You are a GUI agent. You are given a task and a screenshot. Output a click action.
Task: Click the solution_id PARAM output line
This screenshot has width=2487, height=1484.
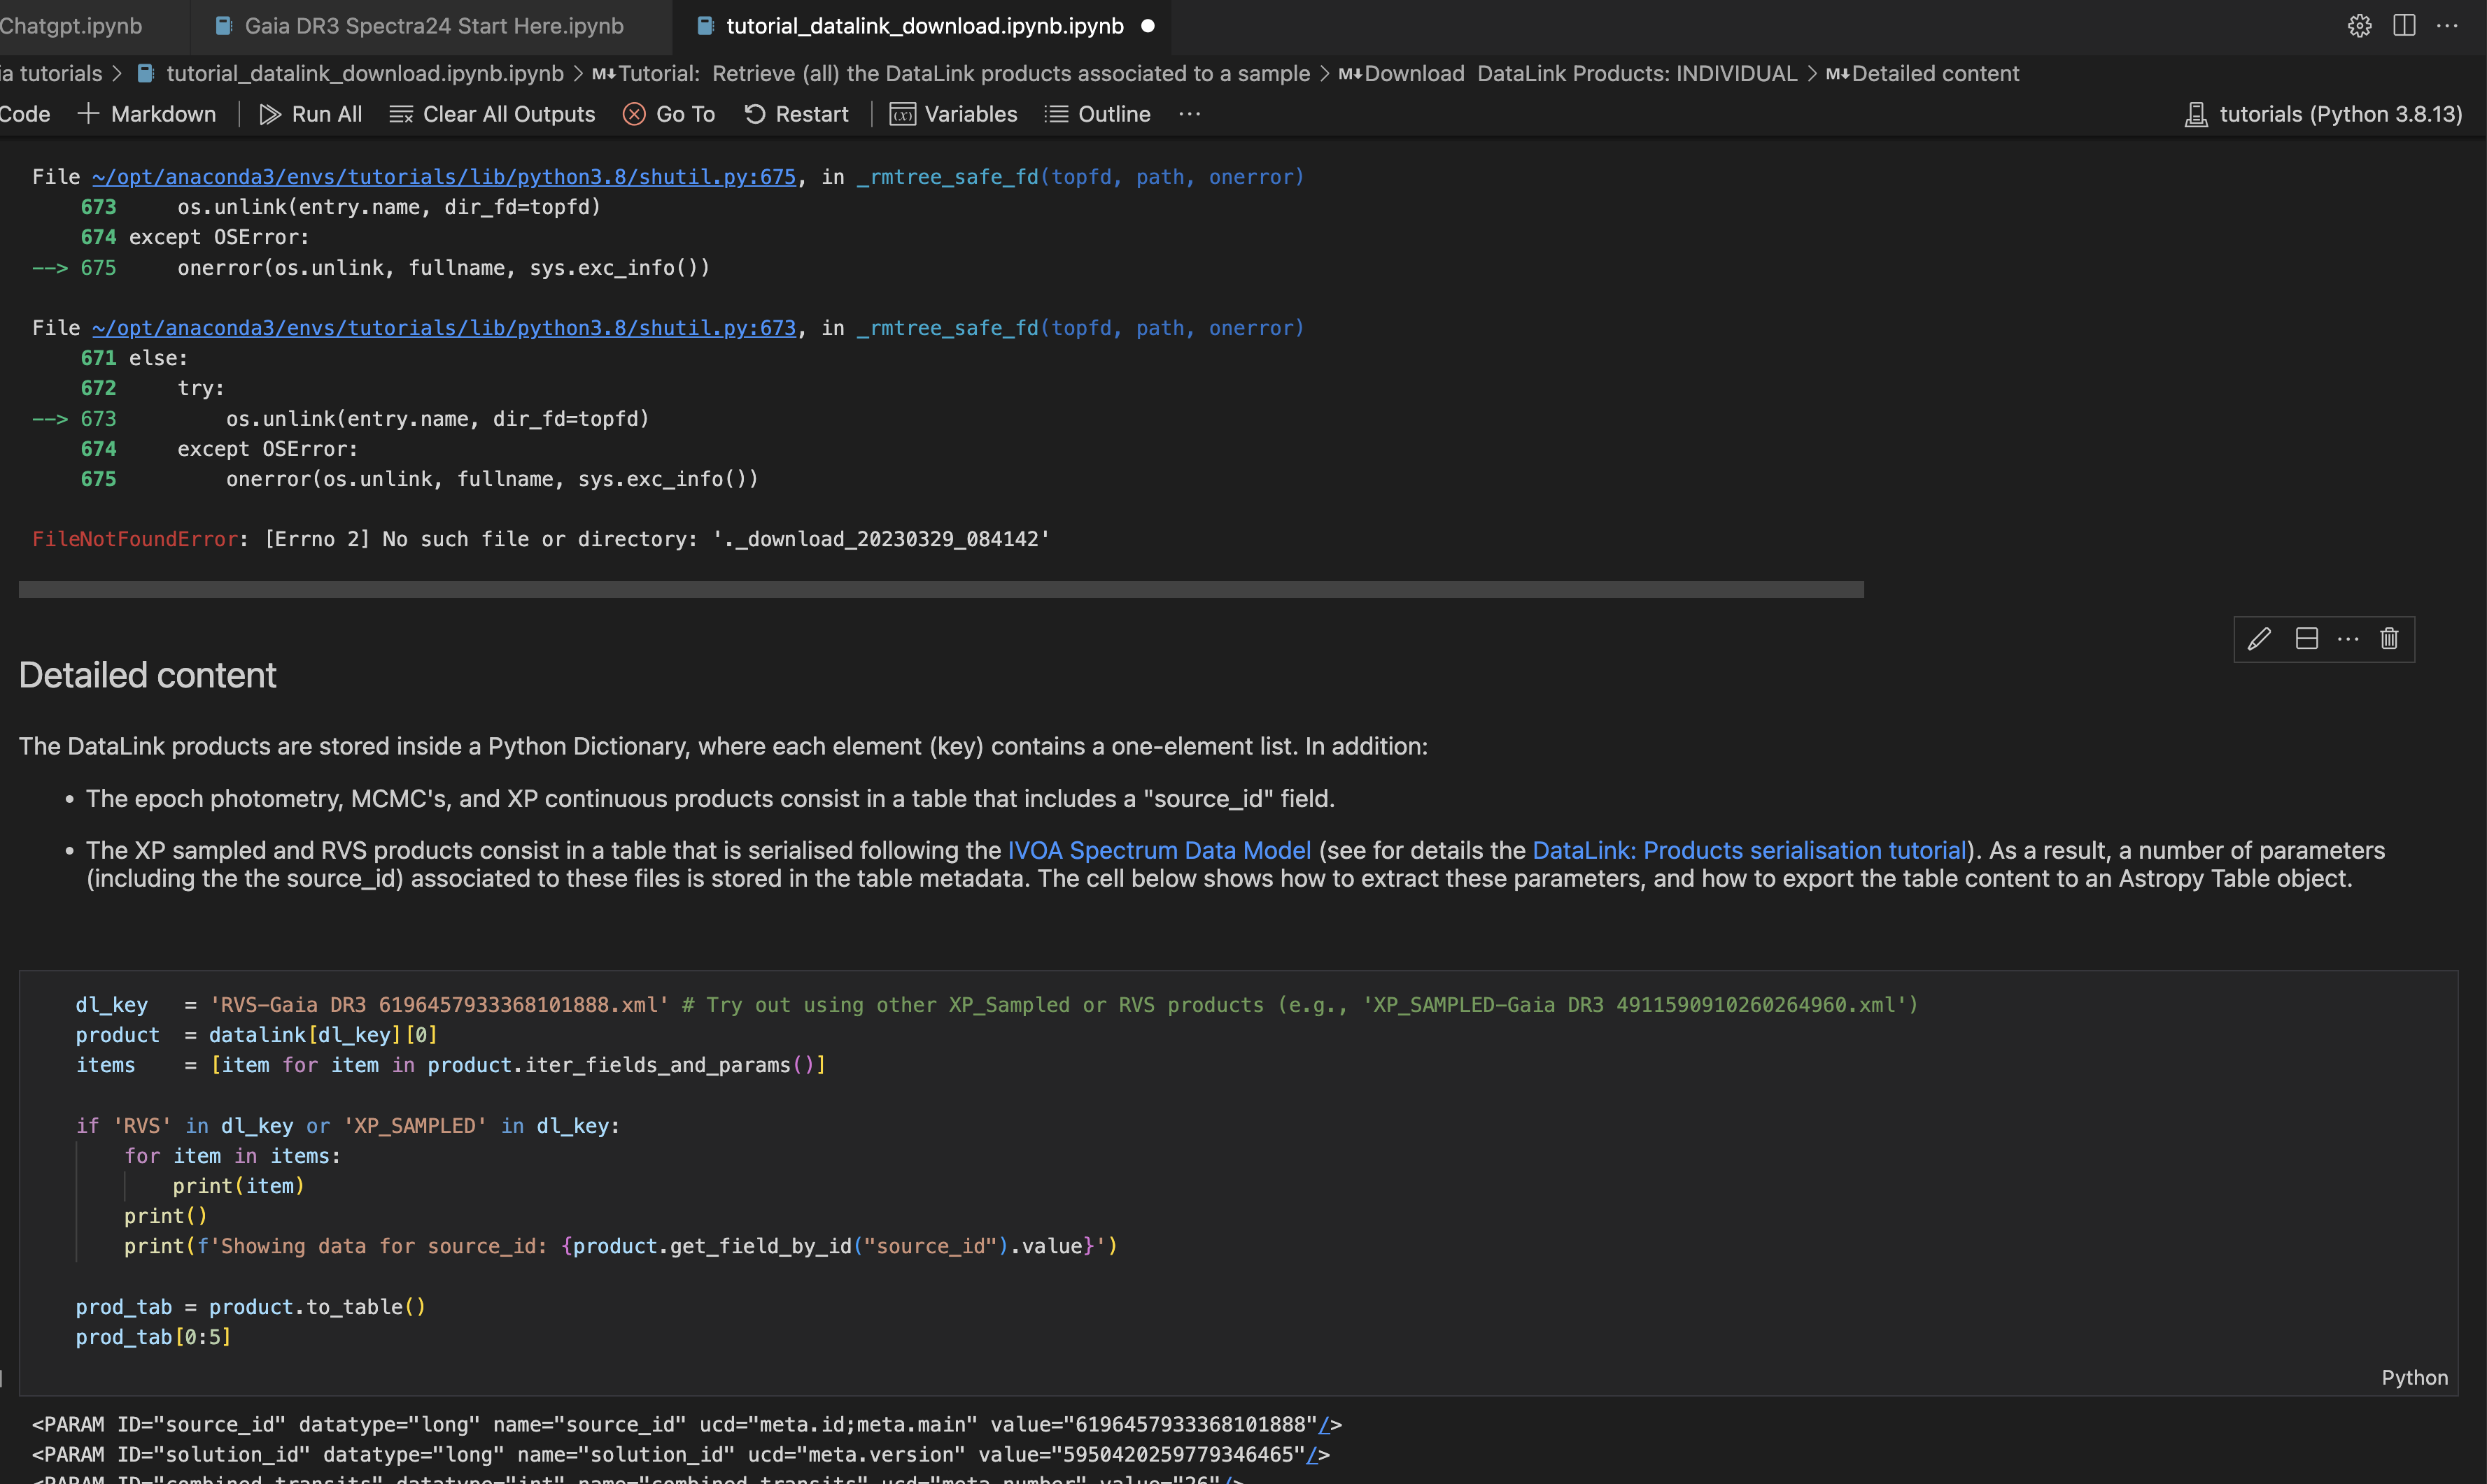[680, 1455]
